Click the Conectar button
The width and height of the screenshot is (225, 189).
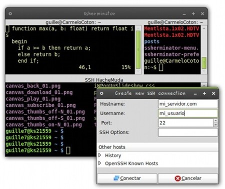127,178
